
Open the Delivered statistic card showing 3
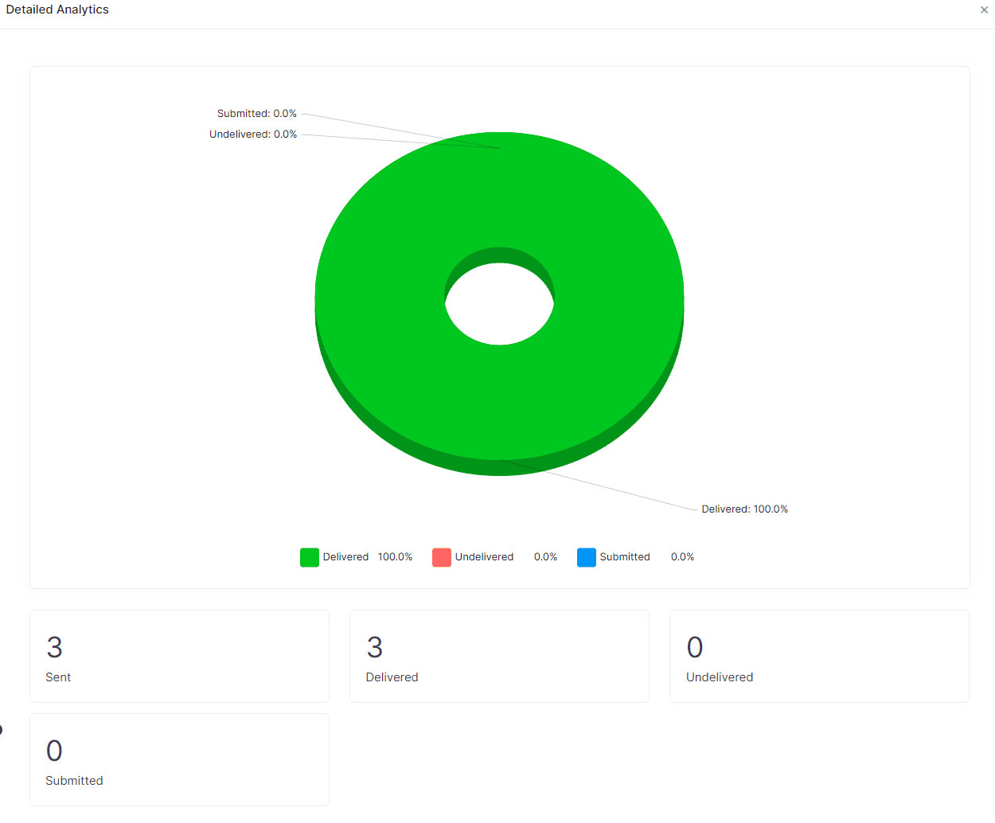(499, 656)
